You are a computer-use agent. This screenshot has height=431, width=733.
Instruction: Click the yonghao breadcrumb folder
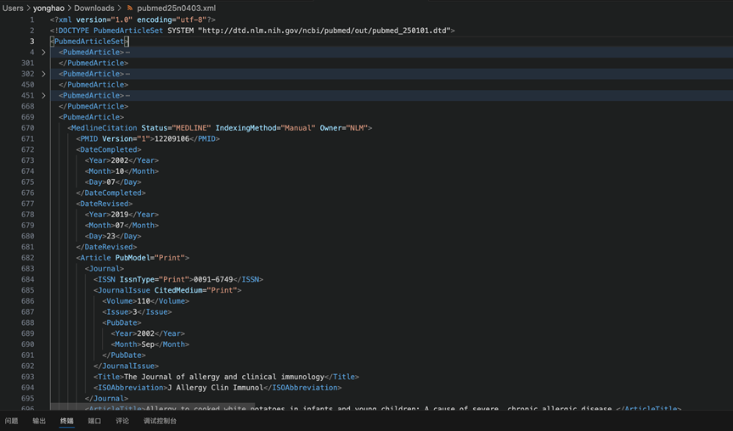49,8
